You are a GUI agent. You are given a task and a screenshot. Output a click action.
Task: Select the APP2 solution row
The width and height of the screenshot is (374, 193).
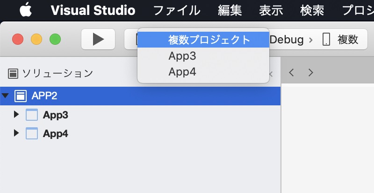(140, 96)
